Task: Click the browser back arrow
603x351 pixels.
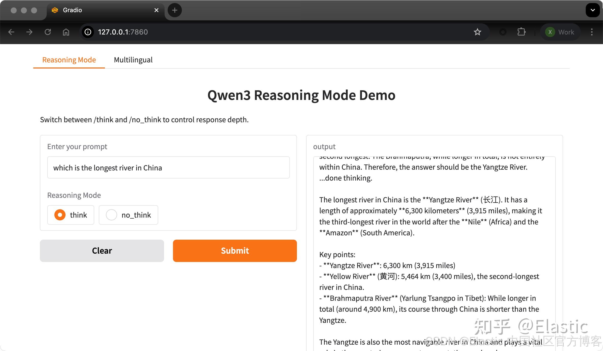Action: click(11, 32)
